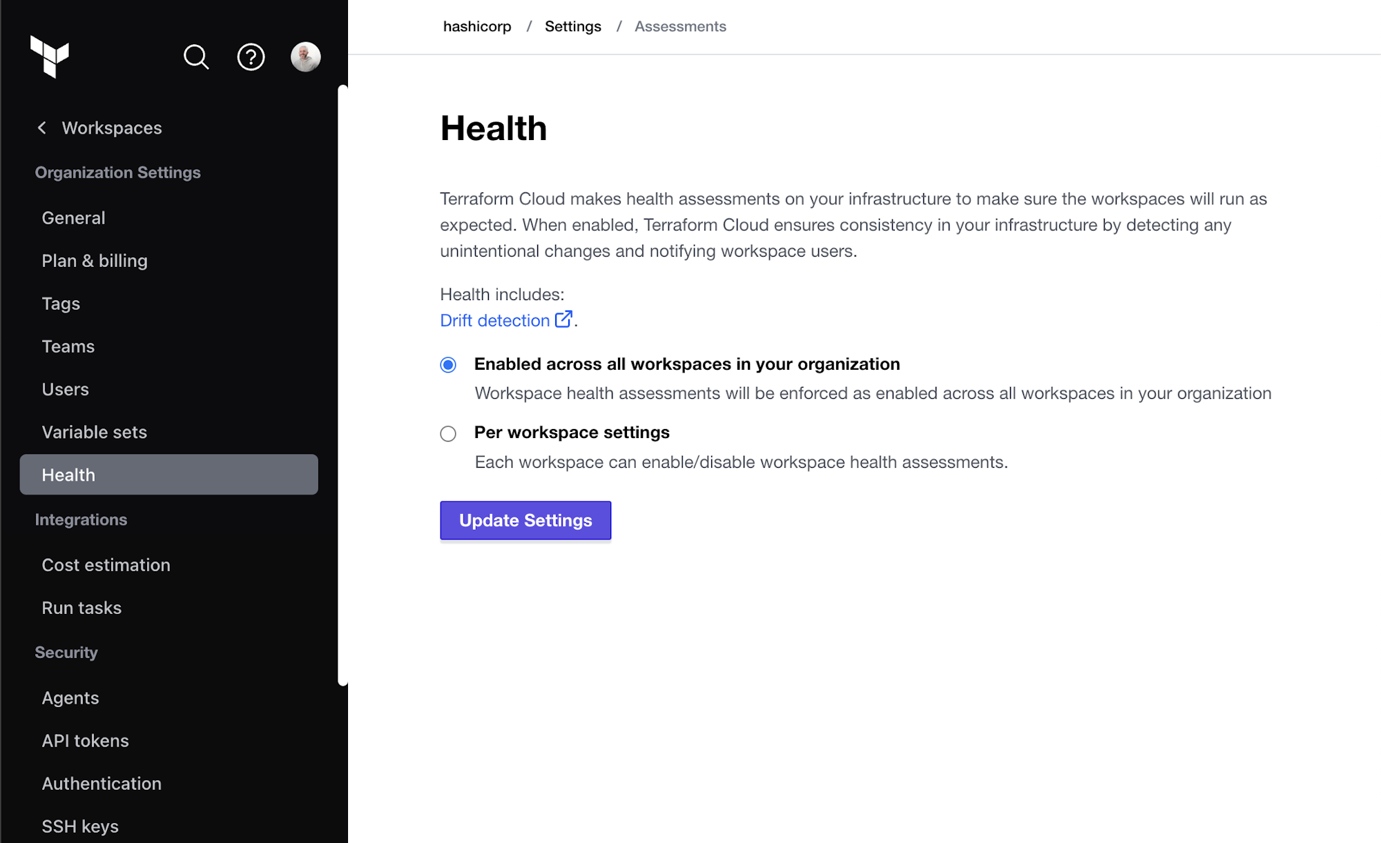
Task: Open Cost estimation settings
Action: (106, 564)
